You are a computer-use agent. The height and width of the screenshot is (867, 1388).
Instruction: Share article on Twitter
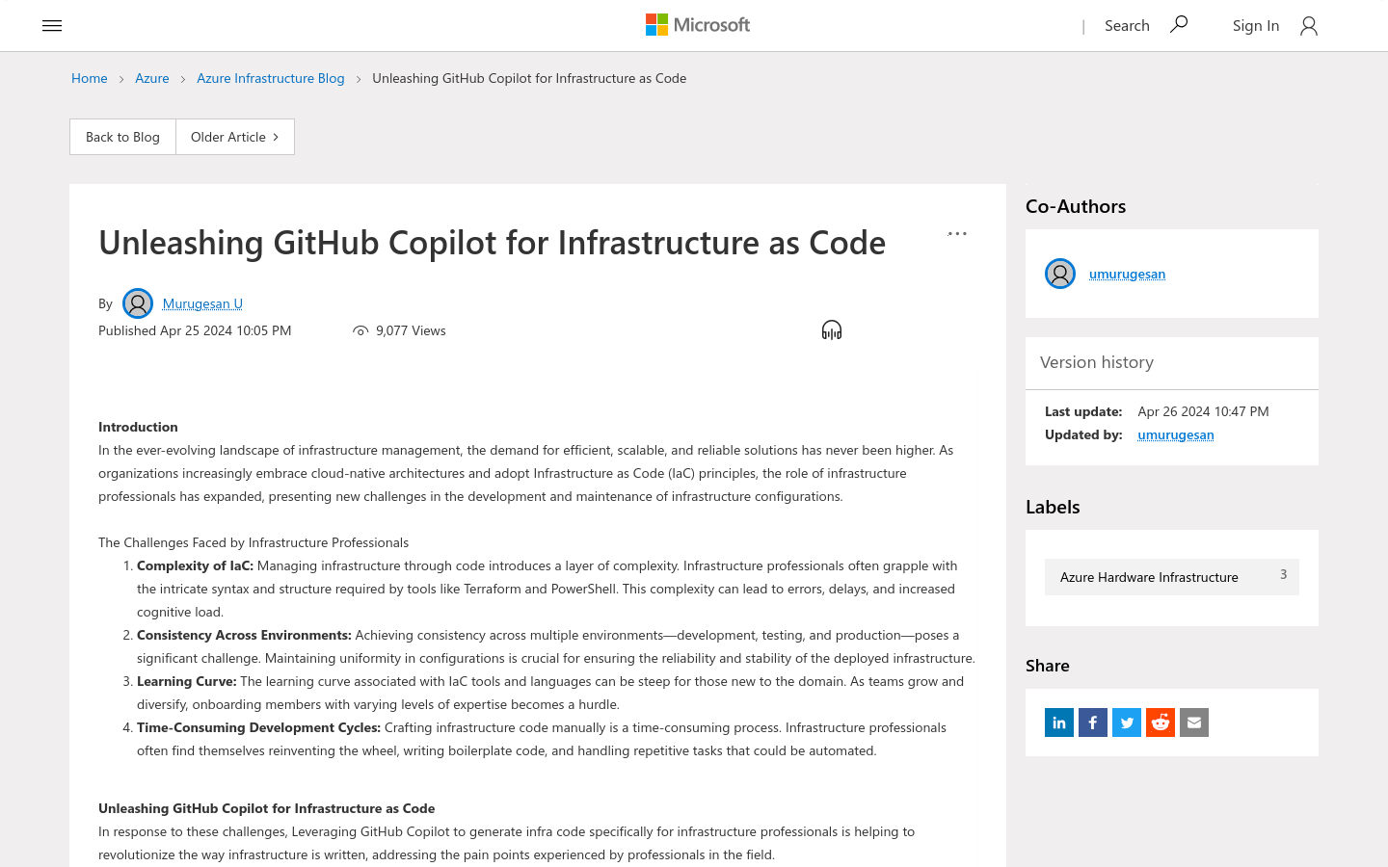tap(1127, 722)
